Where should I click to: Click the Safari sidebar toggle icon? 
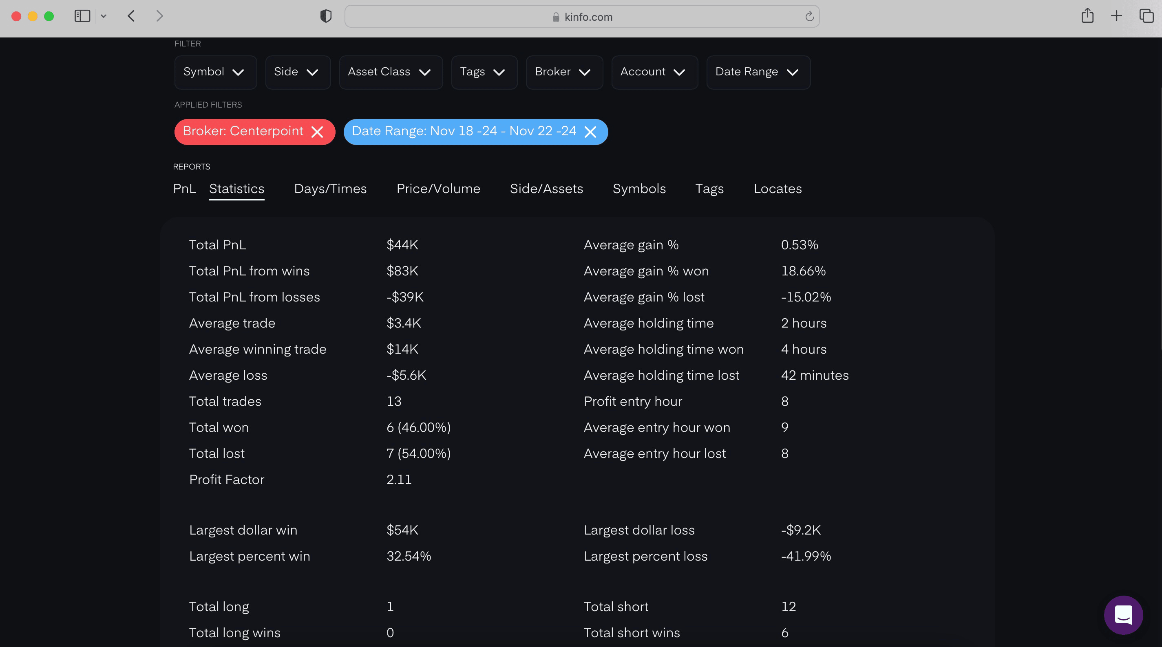tap(82, 16)
